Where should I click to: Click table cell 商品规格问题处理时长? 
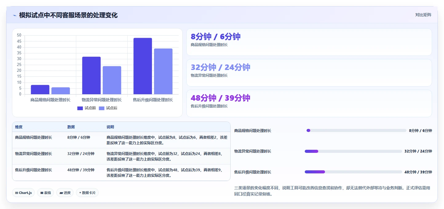pos(34,137)
